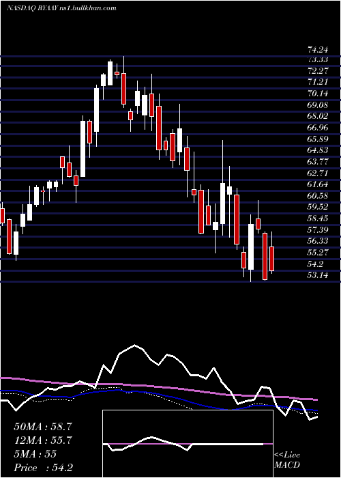
Task: Click inside the MACD inset chart
Action: (x=188, y=444)
